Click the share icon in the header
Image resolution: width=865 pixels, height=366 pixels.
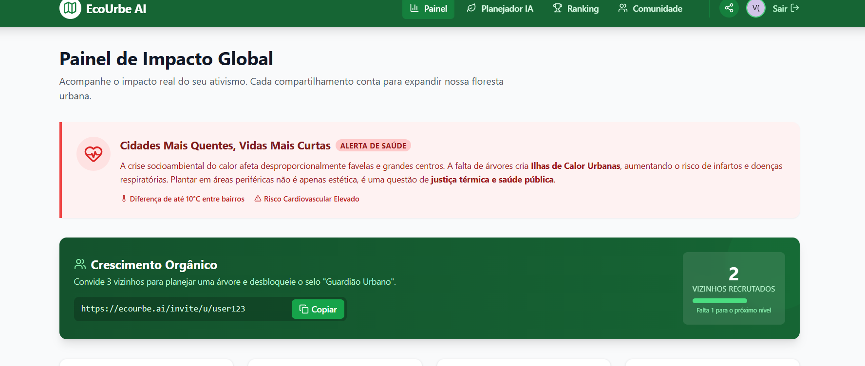tap(729, 8)
